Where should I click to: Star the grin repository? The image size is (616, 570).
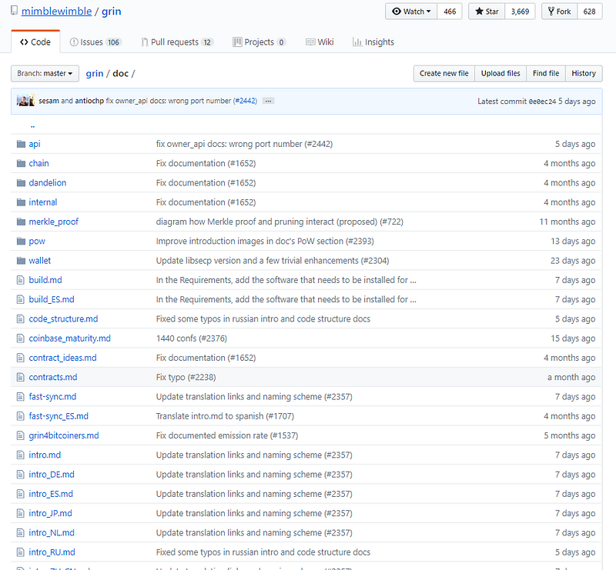[487, 12]
